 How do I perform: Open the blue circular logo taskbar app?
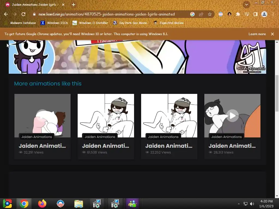tap(60, 204)
